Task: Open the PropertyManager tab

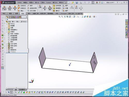Action: coord(10,17)
